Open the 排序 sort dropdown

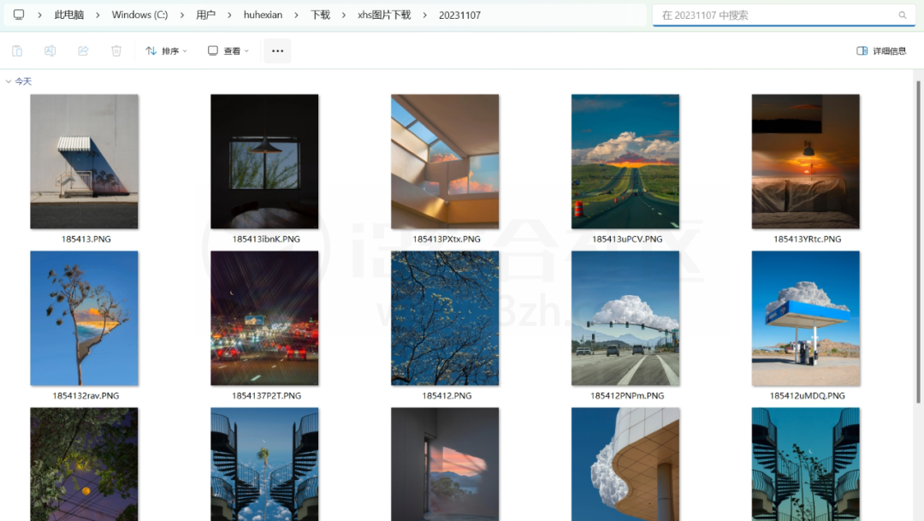pyautogui.click(x=166, y=50)
